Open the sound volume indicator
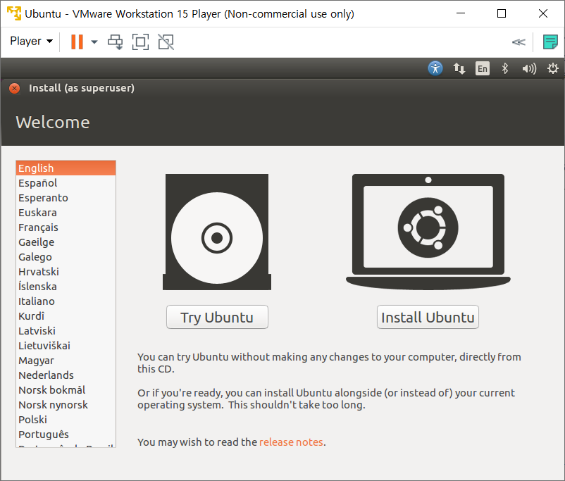 [x=529, y=68]
